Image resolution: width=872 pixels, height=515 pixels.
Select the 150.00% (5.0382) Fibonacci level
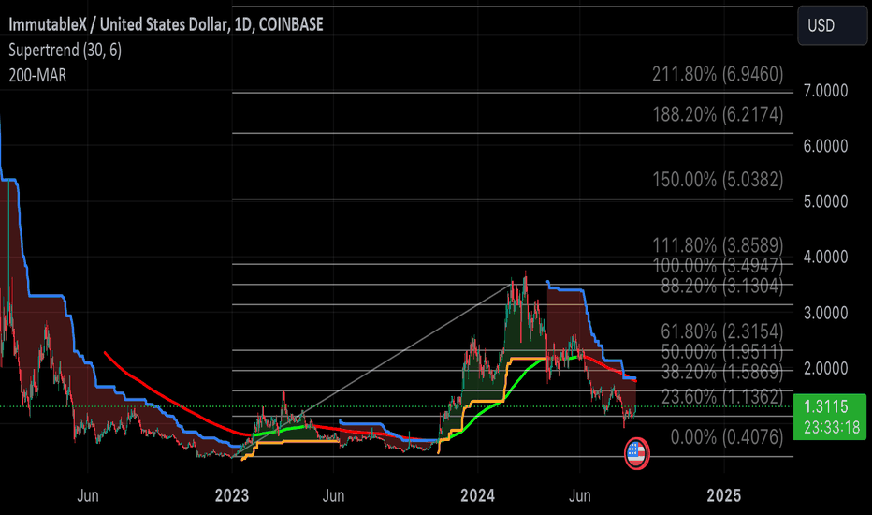click(x=718, y=180)
